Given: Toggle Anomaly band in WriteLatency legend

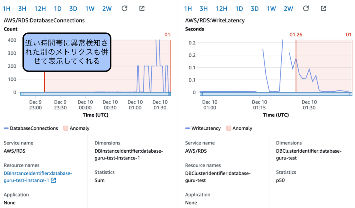Looking at the screenshot, I should point(239,128).
